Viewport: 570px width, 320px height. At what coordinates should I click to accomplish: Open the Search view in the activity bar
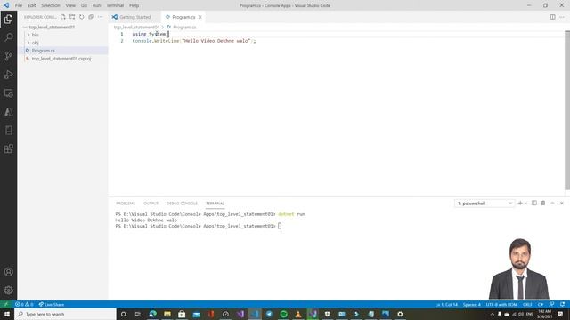[x=8, y=37]
